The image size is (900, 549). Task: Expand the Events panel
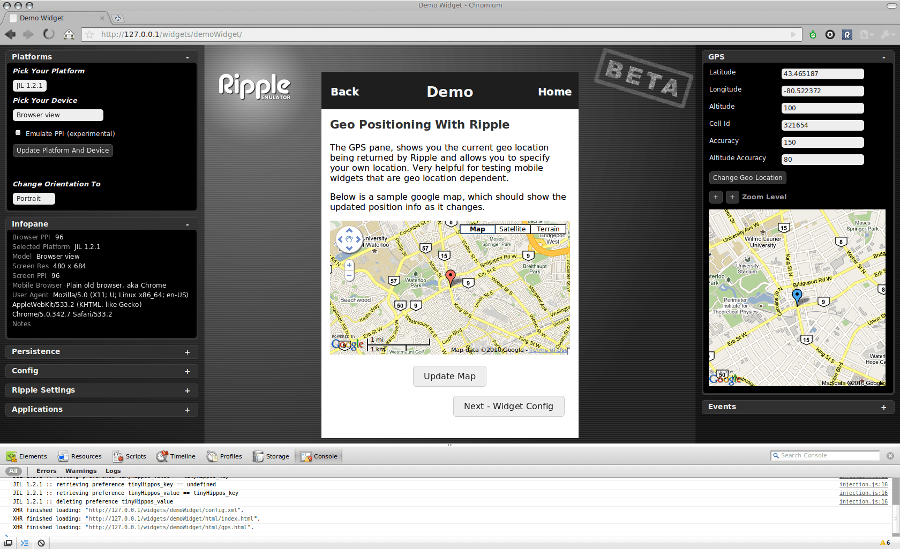pyautogui.click(x=883, y=407)
